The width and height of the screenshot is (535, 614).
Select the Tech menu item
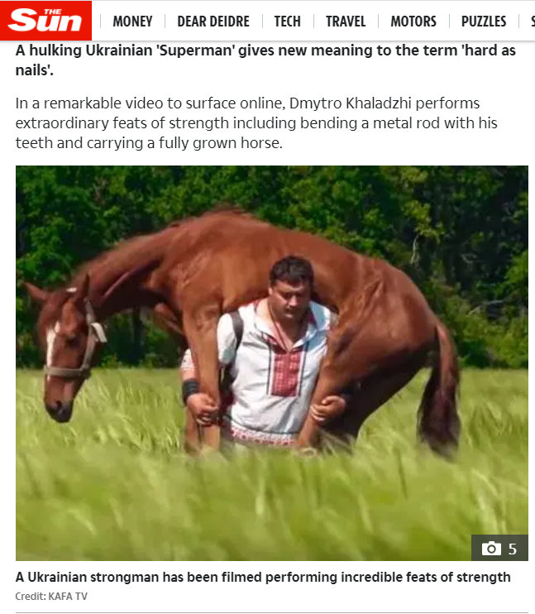click(x=287, y=22)
